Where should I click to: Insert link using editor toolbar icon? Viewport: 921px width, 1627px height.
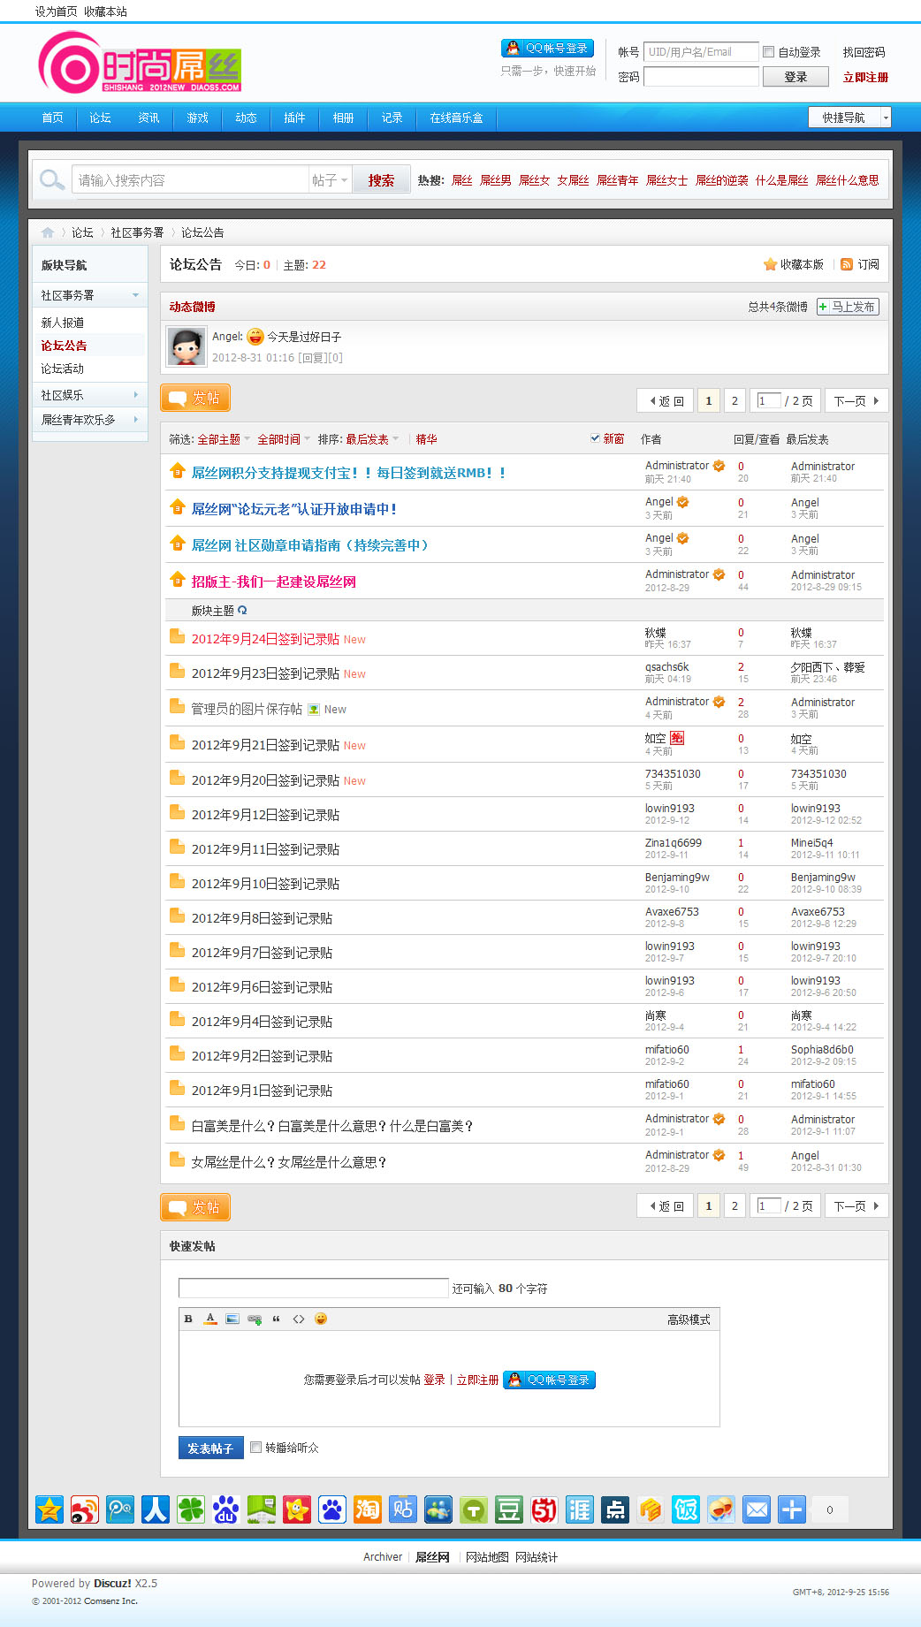255,1319
